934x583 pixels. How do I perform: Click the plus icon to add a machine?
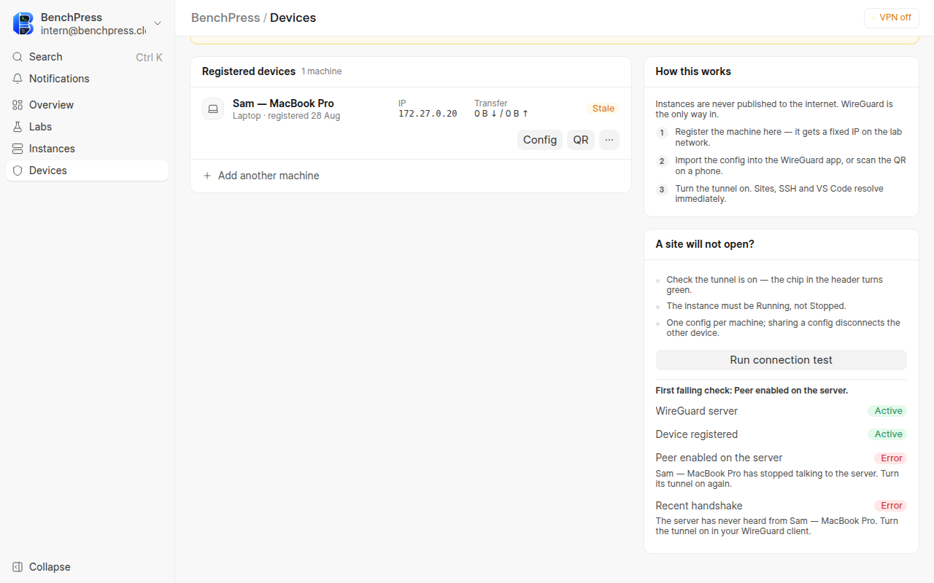207,176
